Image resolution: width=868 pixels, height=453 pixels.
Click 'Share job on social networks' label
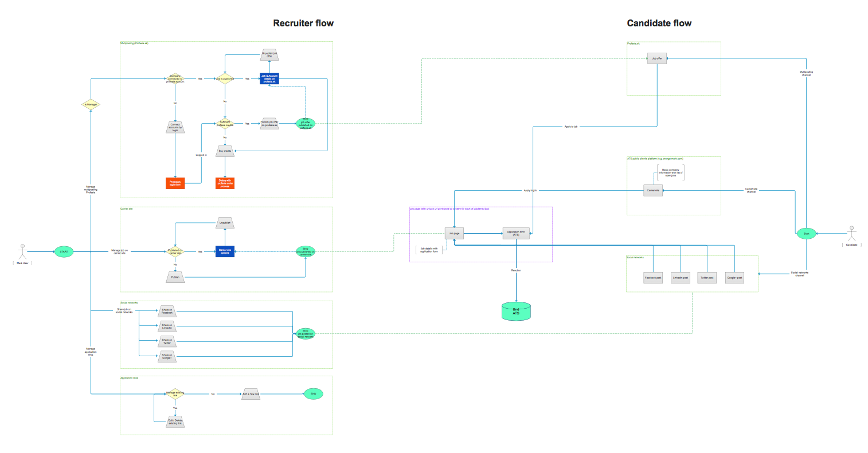click(124, 310)
